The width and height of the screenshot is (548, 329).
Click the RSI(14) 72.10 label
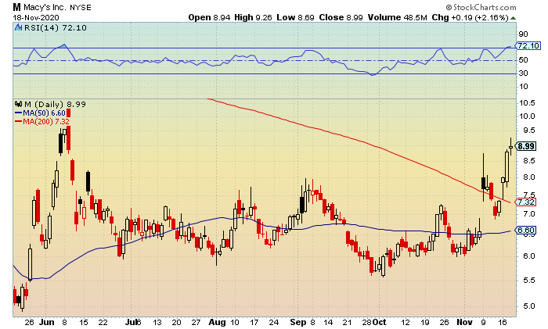point(56,27)
